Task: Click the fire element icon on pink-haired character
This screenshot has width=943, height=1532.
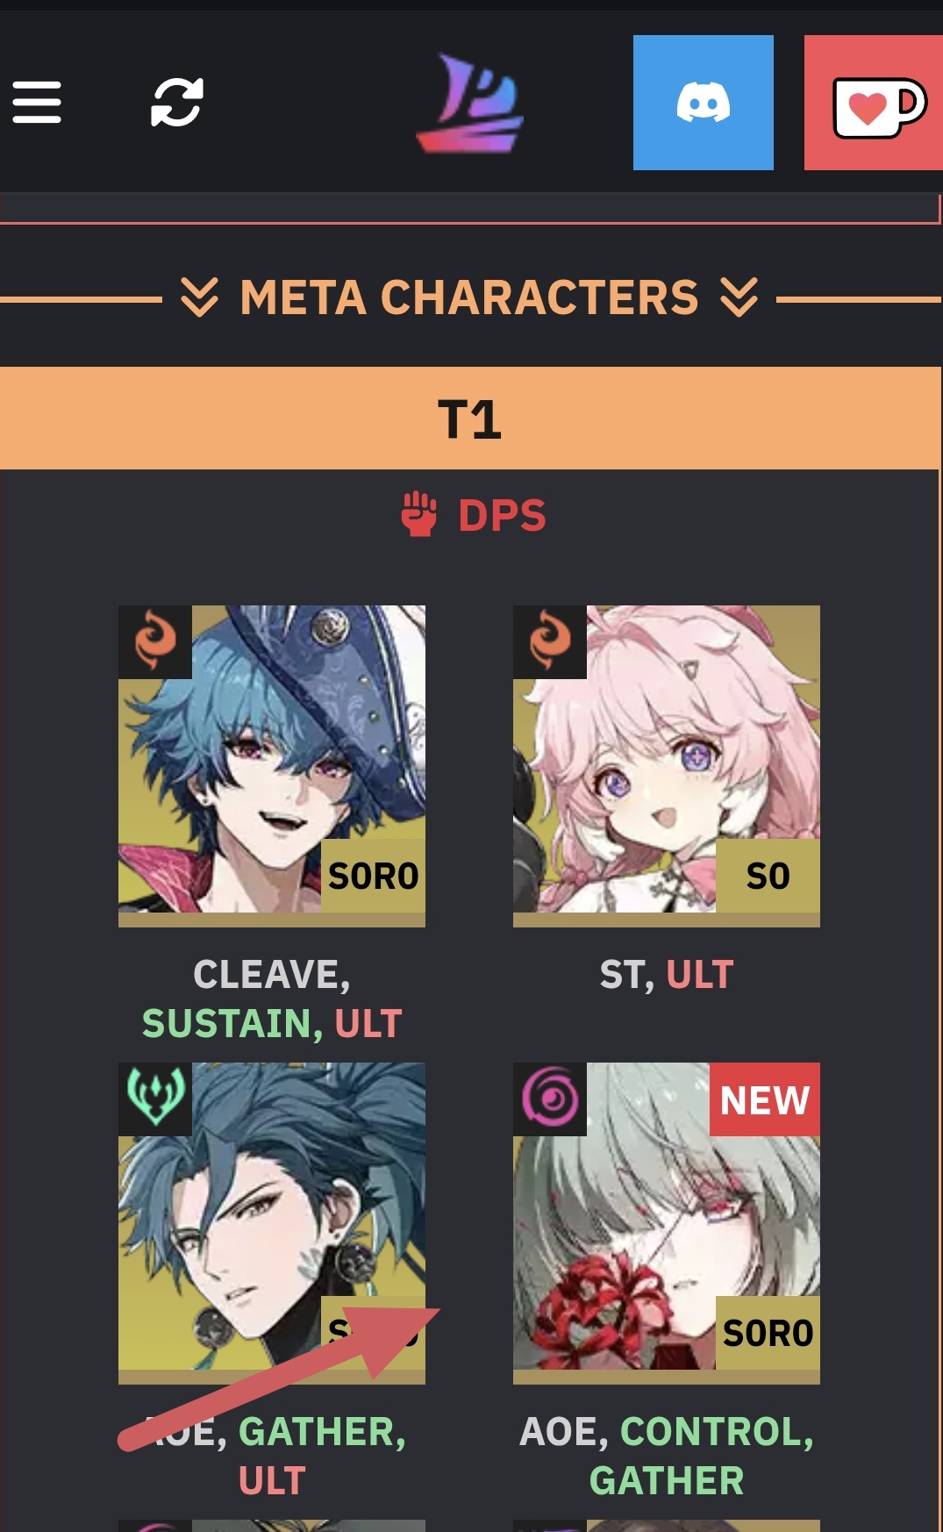Action: tap(550, 641)
